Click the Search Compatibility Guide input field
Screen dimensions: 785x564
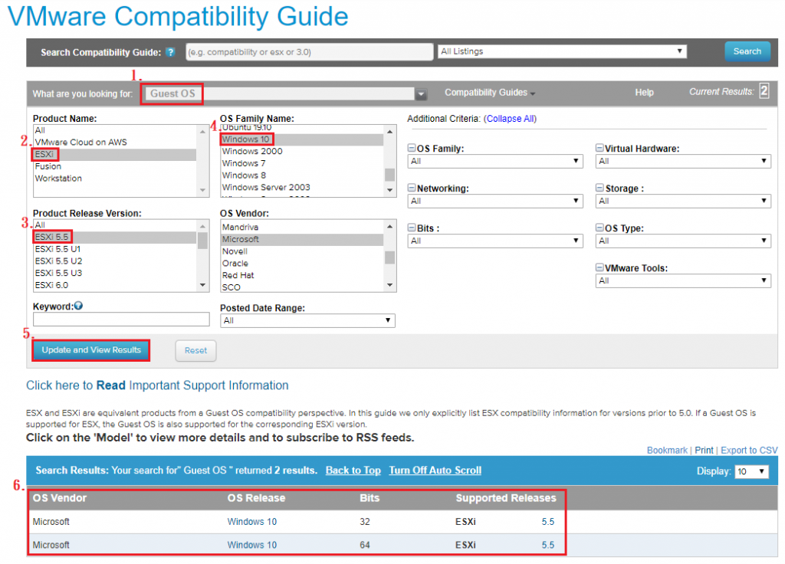[x=310, y=52]
